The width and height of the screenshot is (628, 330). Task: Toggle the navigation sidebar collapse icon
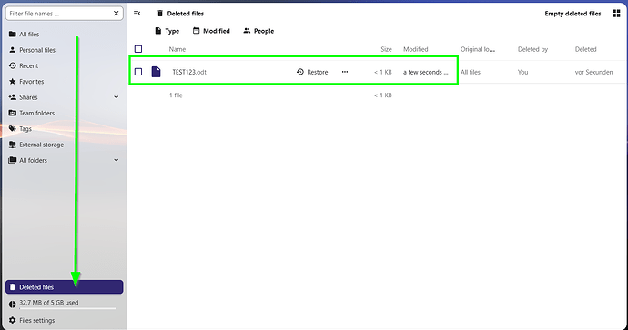[x=137, y=14]
